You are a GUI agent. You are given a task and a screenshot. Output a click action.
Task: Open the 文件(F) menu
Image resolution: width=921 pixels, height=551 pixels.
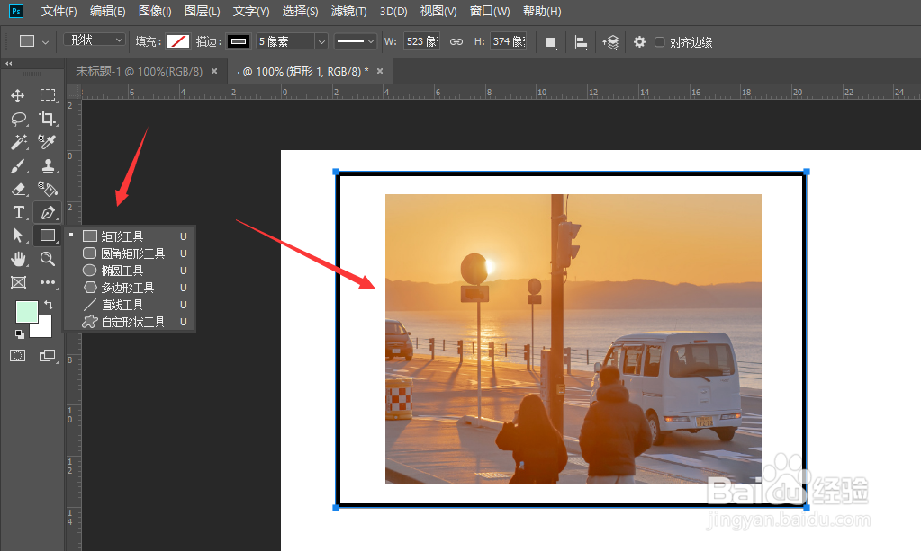pyautogui.click(x=59, y=11)
